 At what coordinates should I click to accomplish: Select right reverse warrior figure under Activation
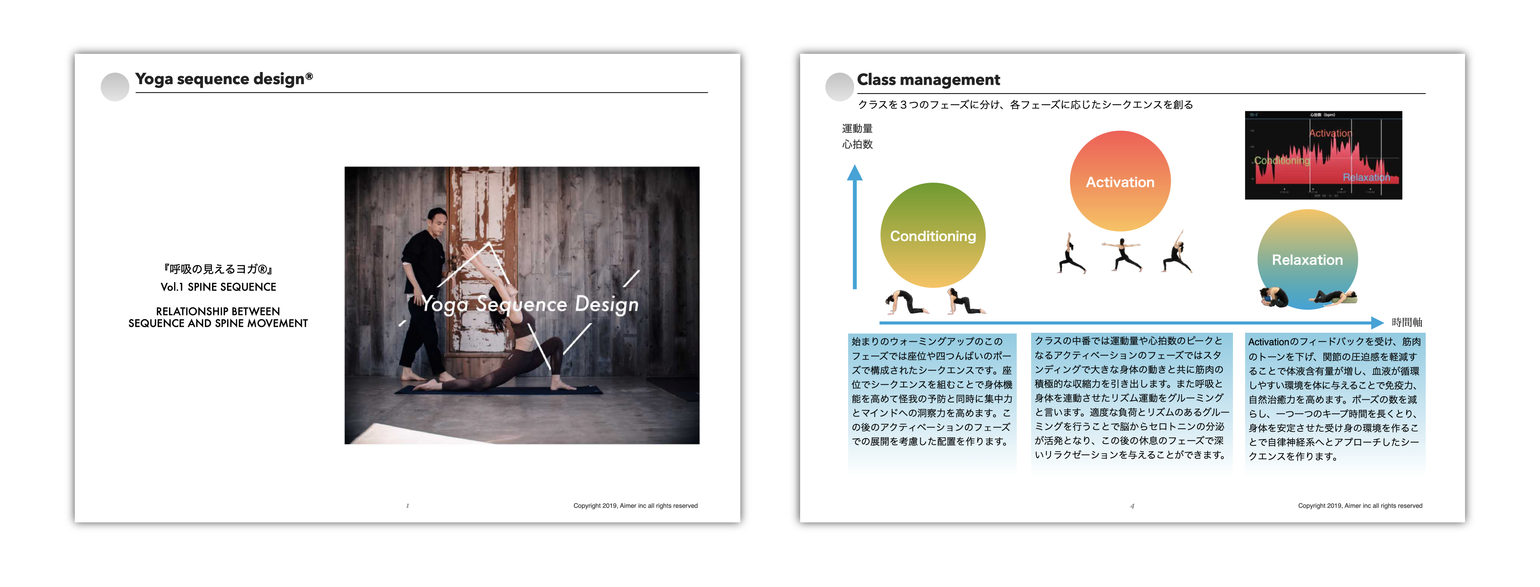pos(1177,252)
